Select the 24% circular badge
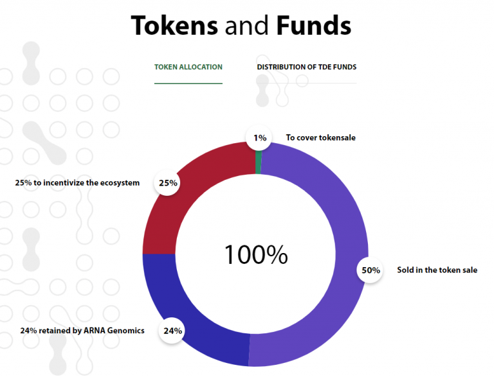 pyautogui.click(x=172, y=331)
